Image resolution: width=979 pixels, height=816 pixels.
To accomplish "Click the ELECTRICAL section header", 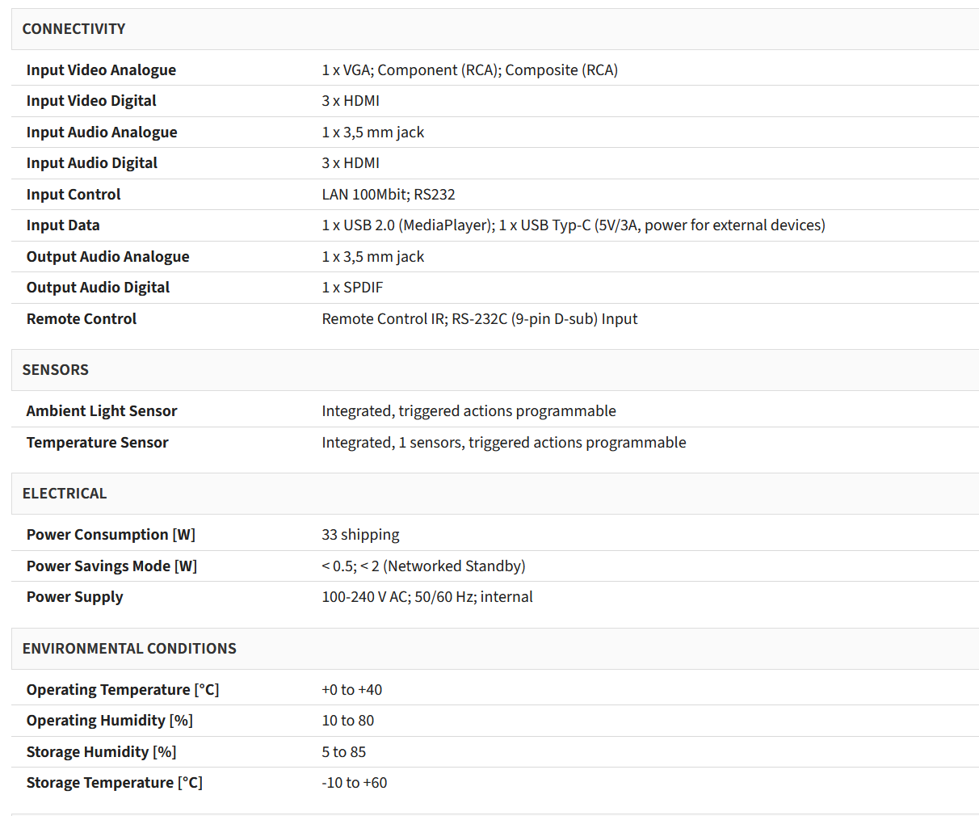I will pyautogui.click(x=65, y=494).
